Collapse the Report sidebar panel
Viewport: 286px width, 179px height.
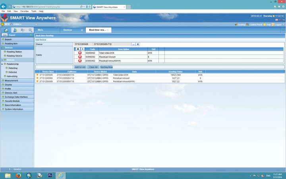click(31, 35)
